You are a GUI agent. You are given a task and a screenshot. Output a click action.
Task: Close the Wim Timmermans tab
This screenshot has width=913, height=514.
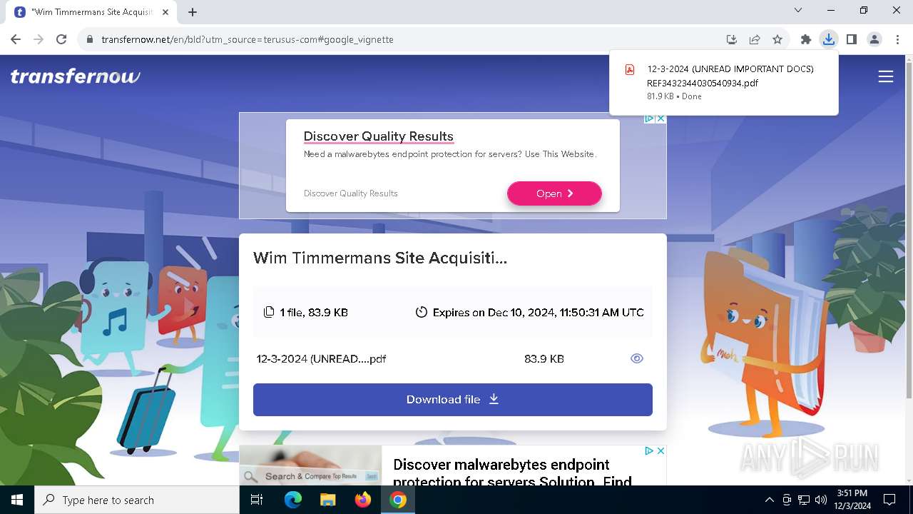(166, 12)
